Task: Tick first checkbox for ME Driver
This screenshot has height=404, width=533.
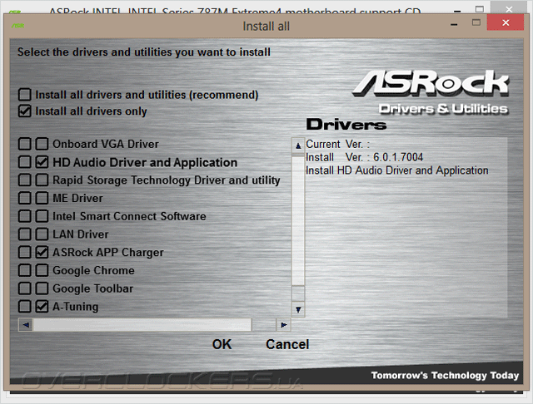Action: point(25,198)
